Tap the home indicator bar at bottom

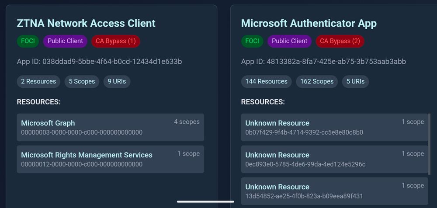205,201
